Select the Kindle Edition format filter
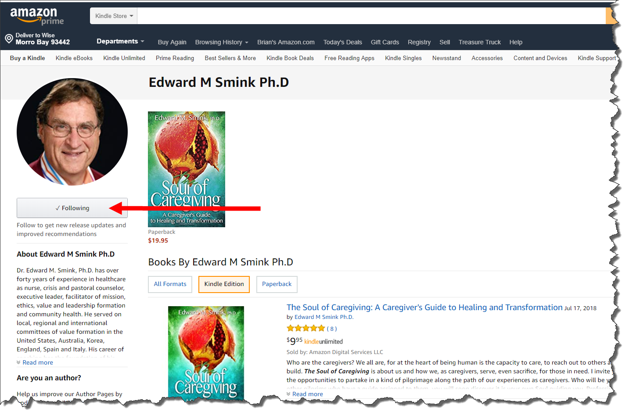629x415 pixels. [224, 284]
